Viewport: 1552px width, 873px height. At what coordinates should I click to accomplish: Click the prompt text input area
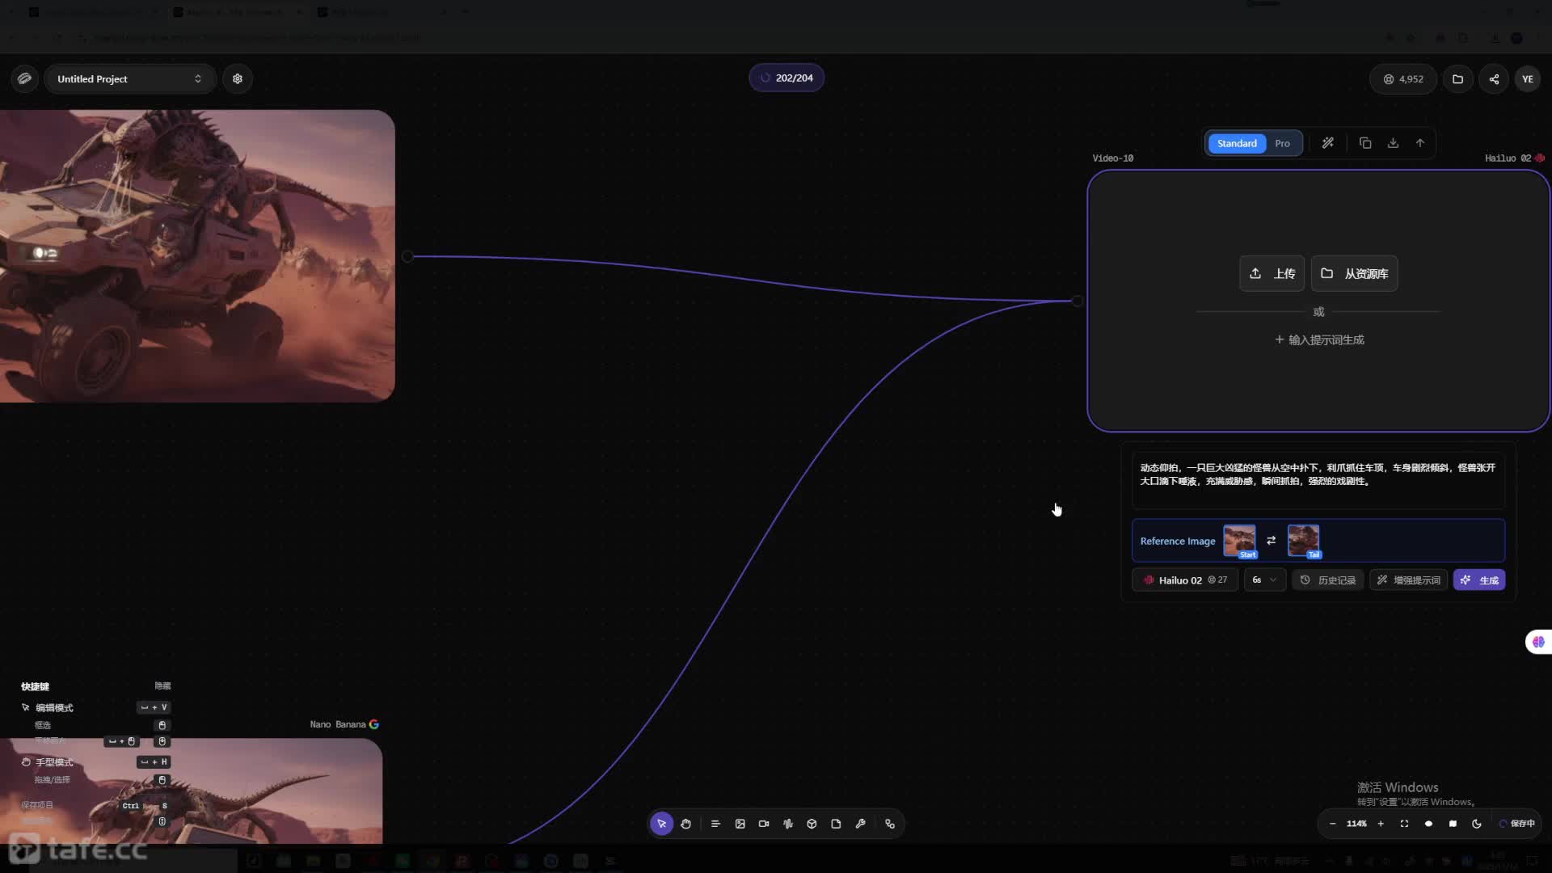(1318, 479)
